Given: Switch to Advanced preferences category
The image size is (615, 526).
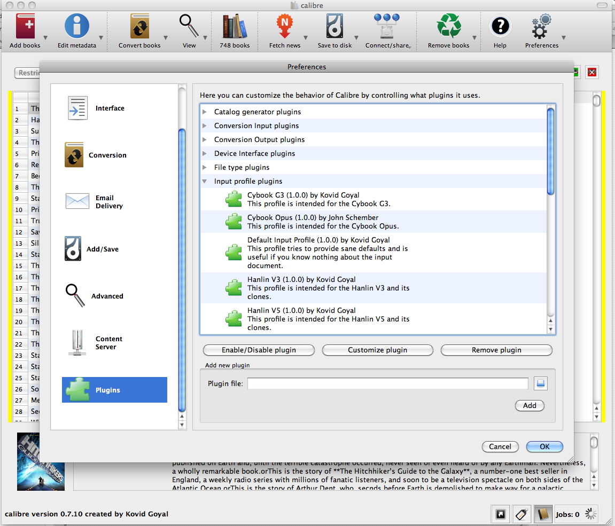Looking at the screenshot, I should 114,296.
